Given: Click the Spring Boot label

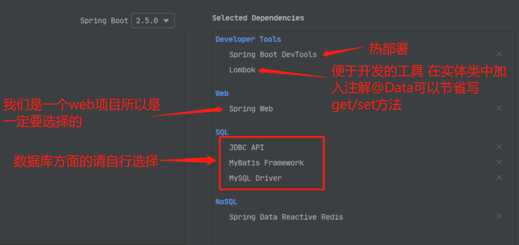Looking at the screenshot, I should 104,21.
